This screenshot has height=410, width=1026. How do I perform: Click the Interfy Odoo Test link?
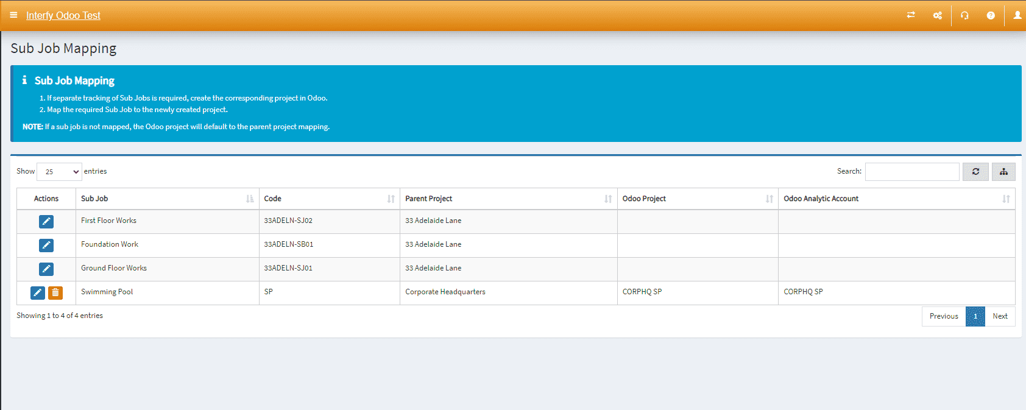pos(63,15)
